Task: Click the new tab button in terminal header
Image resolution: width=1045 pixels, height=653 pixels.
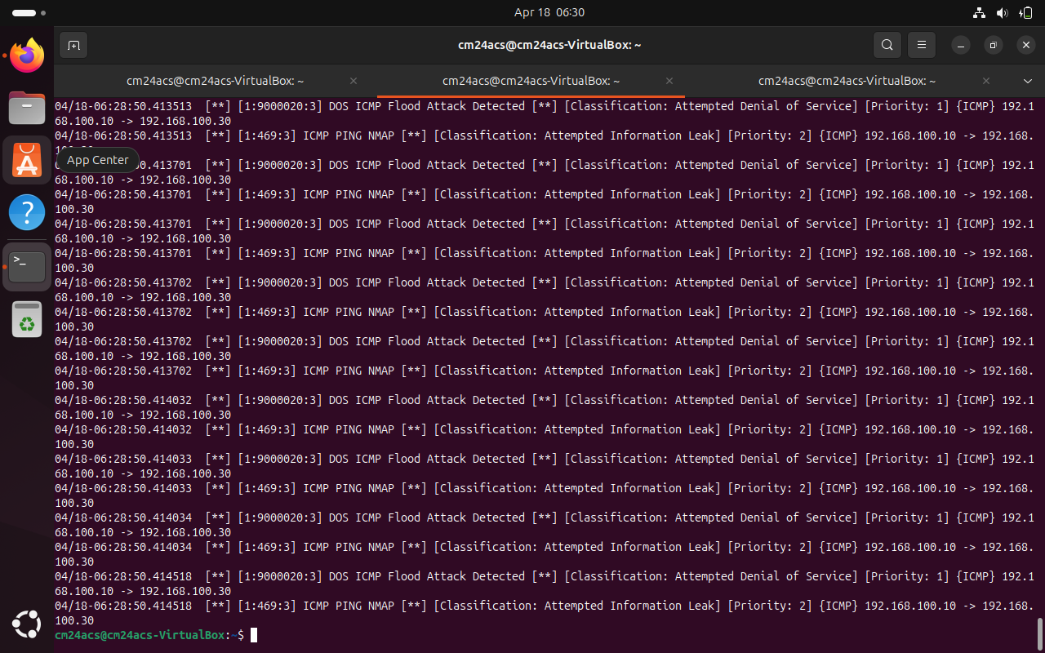Action: tap(73, 45)
